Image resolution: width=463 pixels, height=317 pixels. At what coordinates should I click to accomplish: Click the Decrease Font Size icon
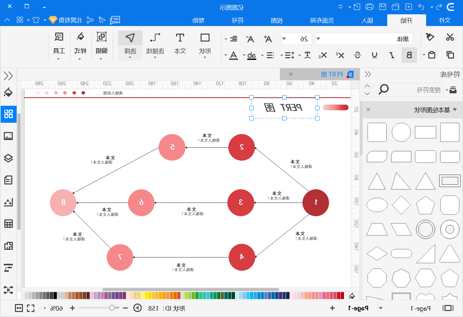pyautogui.click(x=250, y=39)
